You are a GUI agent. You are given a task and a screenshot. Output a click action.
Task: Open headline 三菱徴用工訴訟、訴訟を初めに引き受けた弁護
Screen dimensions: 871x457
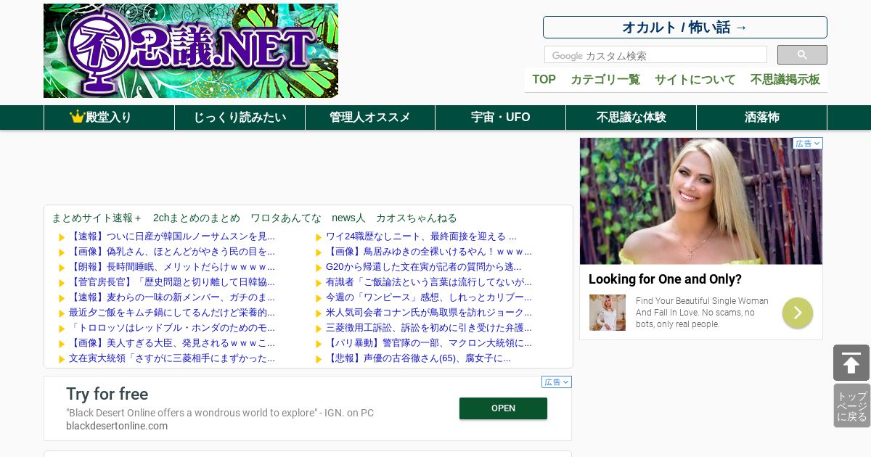coord(429,328)
